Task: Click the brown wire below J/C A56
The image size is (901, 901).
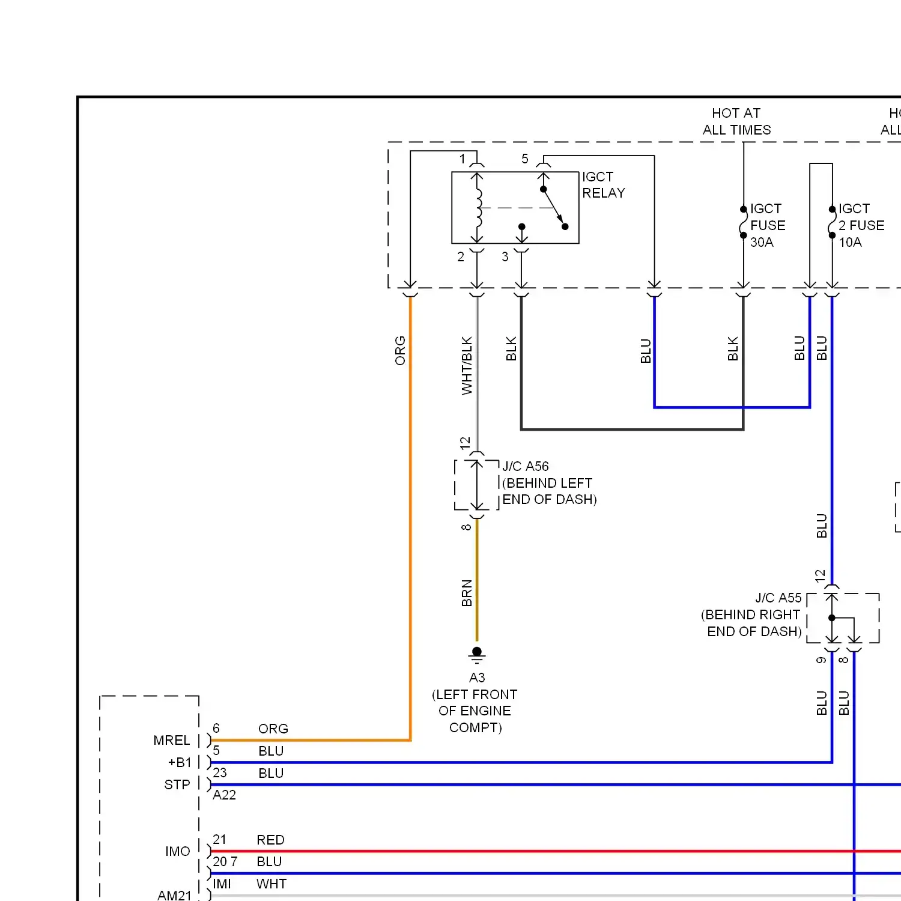Action: coord(477,580)
